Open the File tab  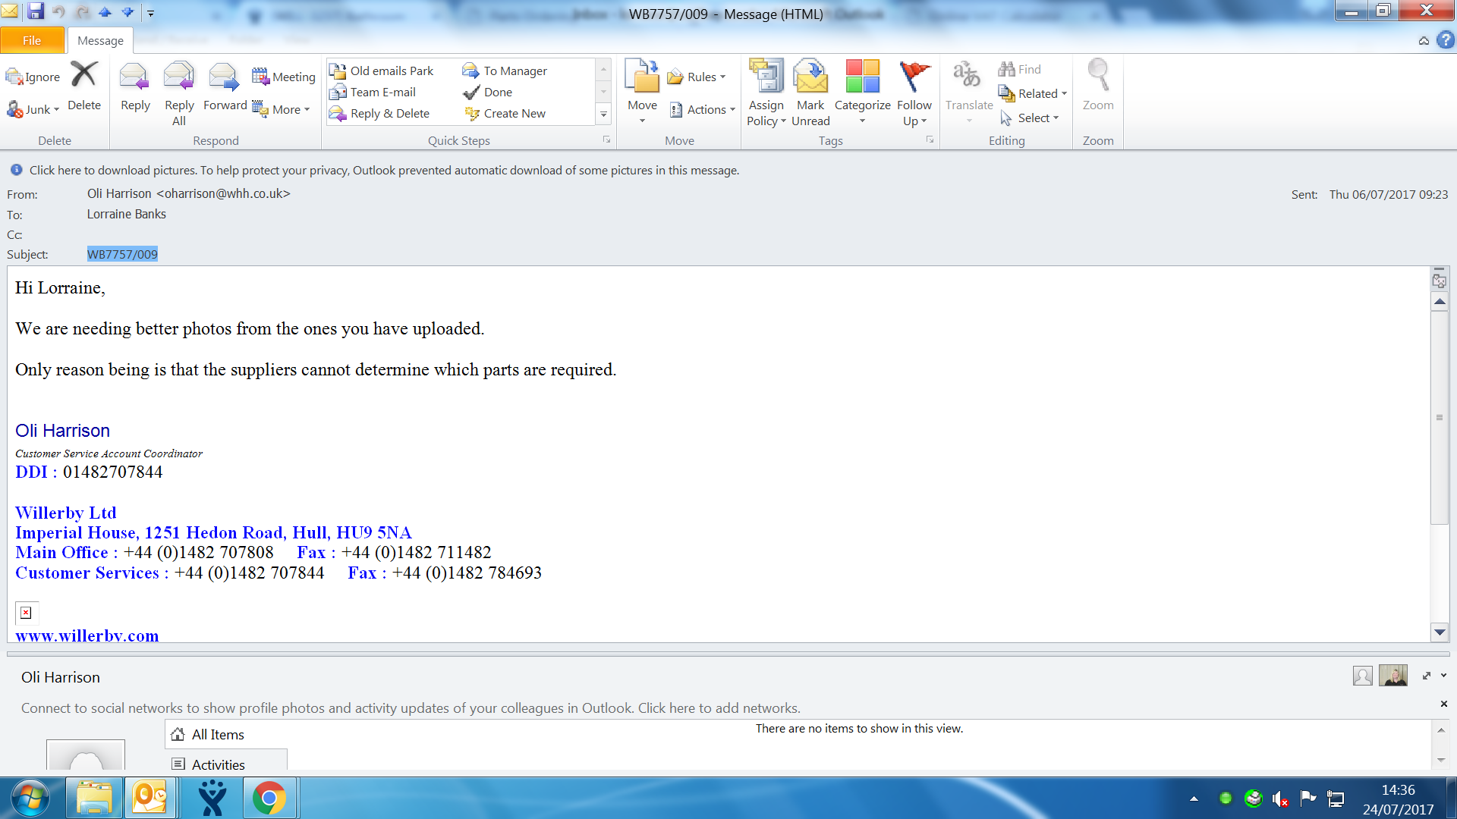point(32,40)
